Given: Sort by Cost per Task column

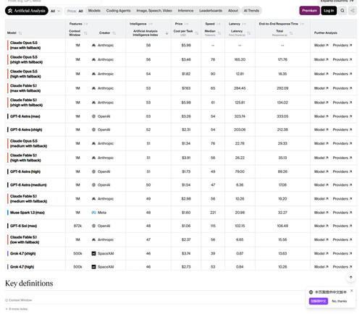Looking at the screenshot, I should pyautogui.click(x=197, y=33).
